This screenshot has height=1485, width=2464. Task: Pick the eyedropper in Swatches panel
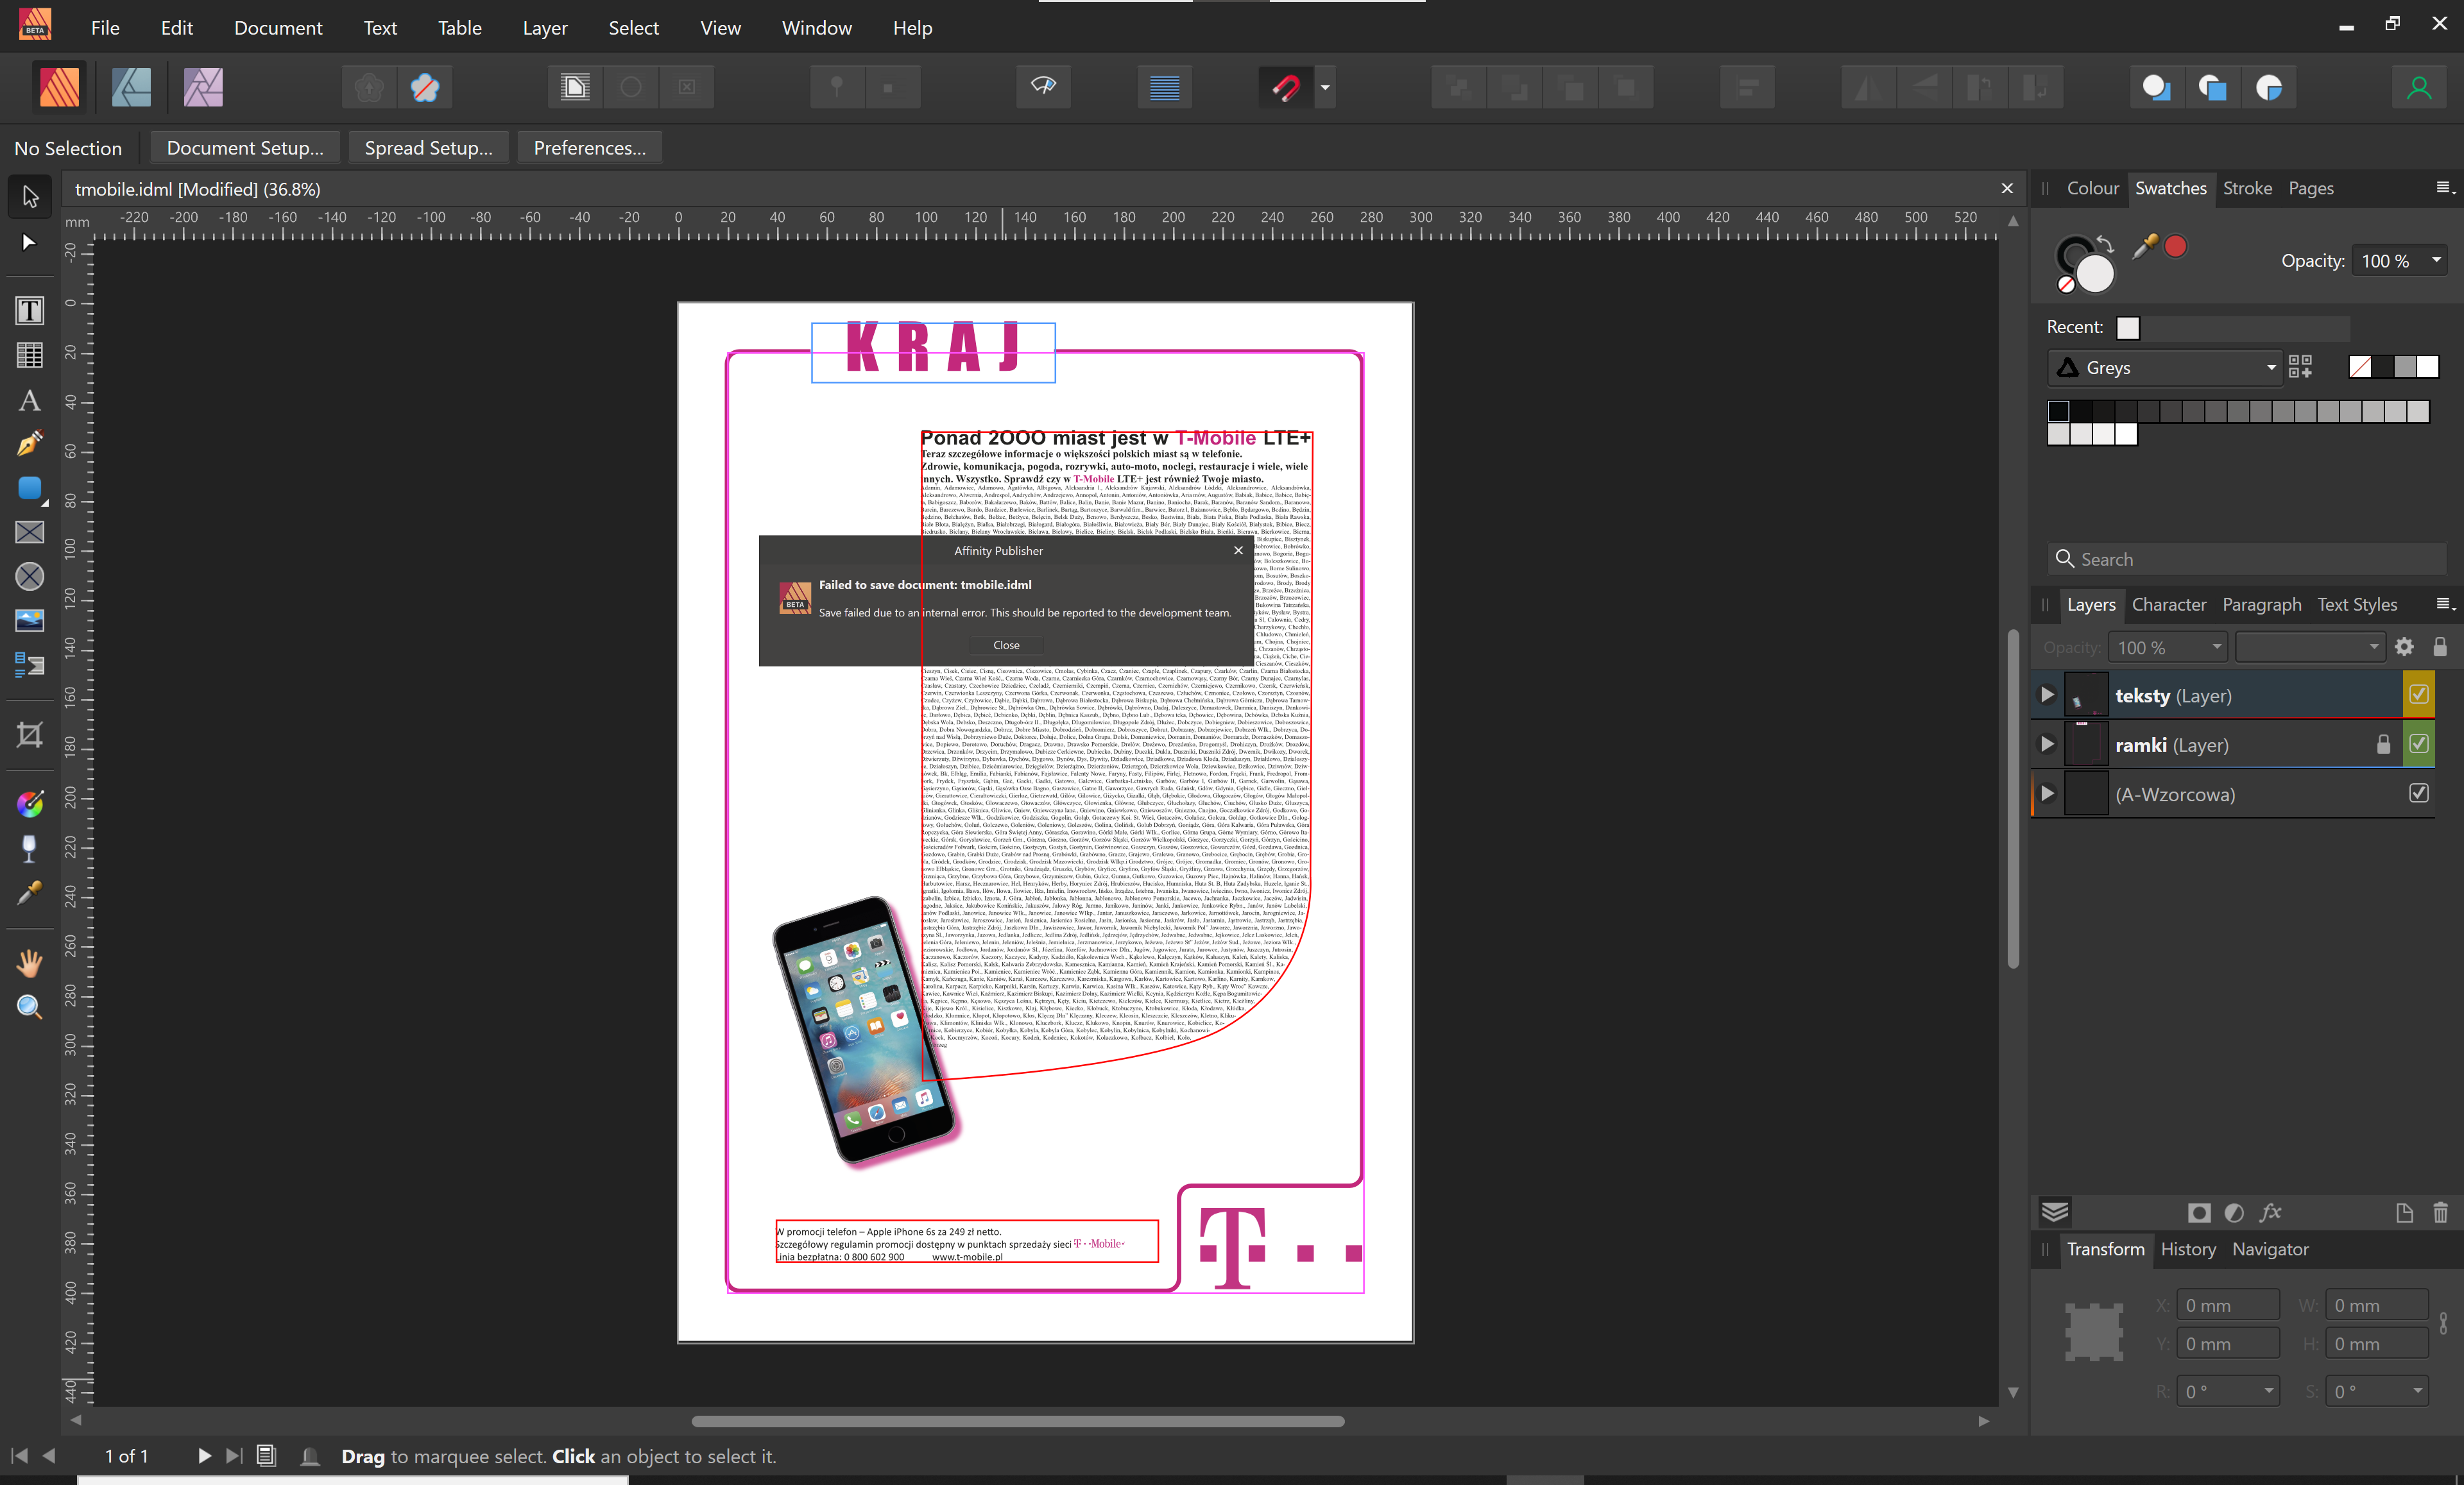[x=2144, y=246]
